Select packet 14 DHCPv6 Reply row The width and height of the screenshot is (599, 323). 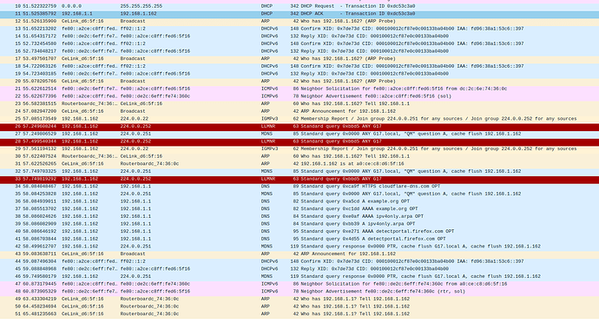coord(299,36)
